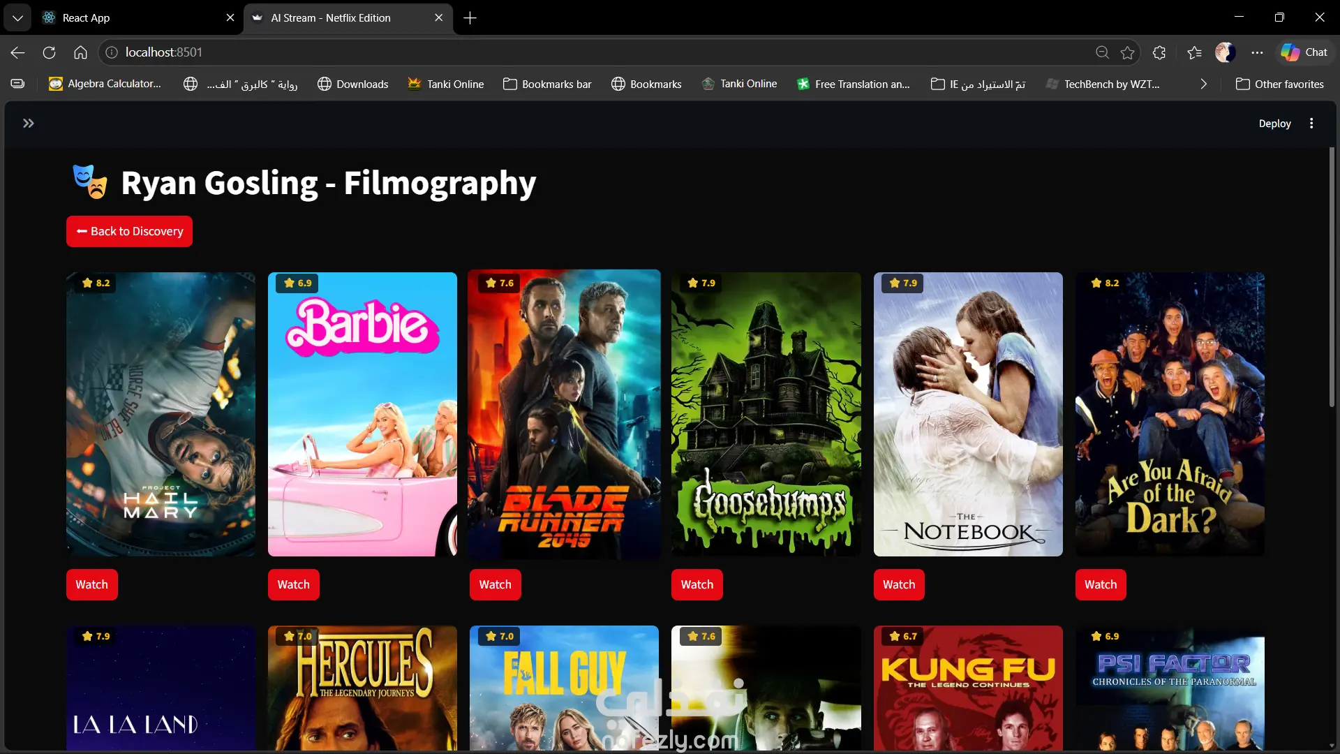Viewport: 1340px width, 754px height.
Task: Open a new browser tab
Action: [470, 18]
